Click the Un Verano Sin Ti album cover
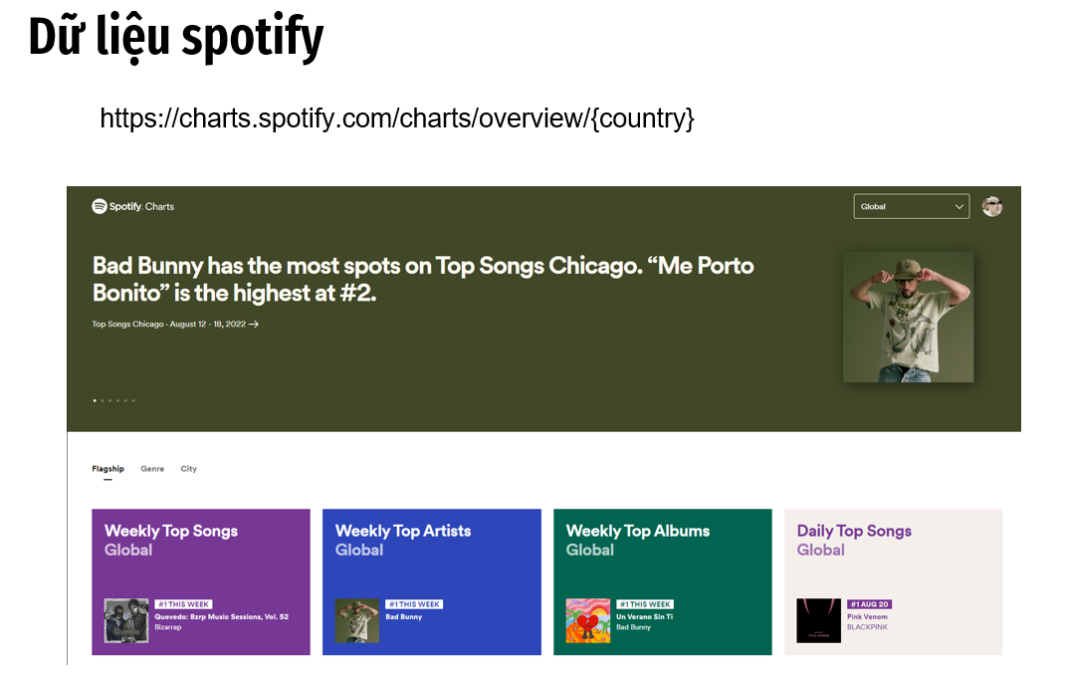Screen dimensions: 1070x676 tap(588, 621)
